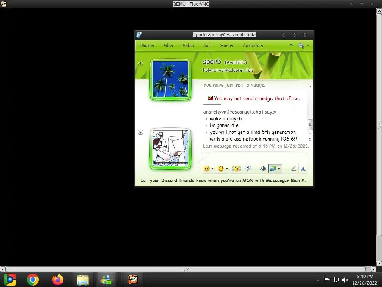The width and height of the screenshot is (382, 287).
Task: Open the Photos sharing tab
Action: (x=147, y=46)
